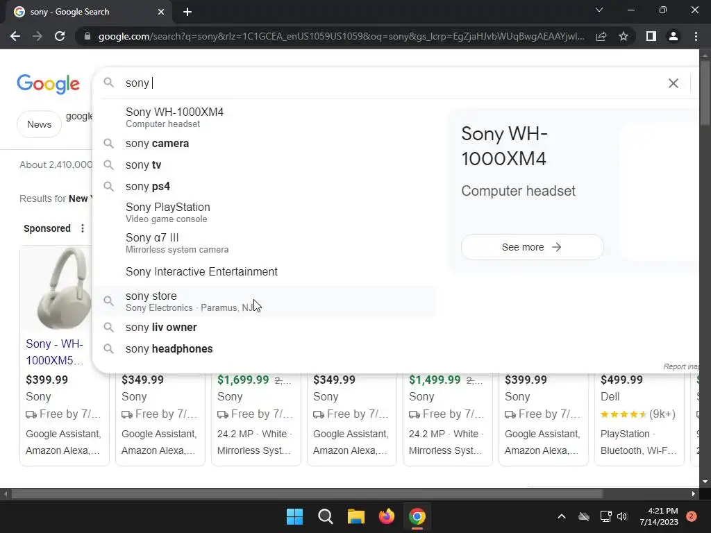
Task: Click the vertical scrollbar down arrow
Action: click(x=705, y=482)
